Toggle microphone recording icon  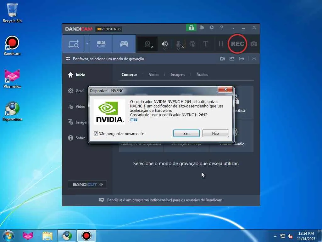coord(179,44)
